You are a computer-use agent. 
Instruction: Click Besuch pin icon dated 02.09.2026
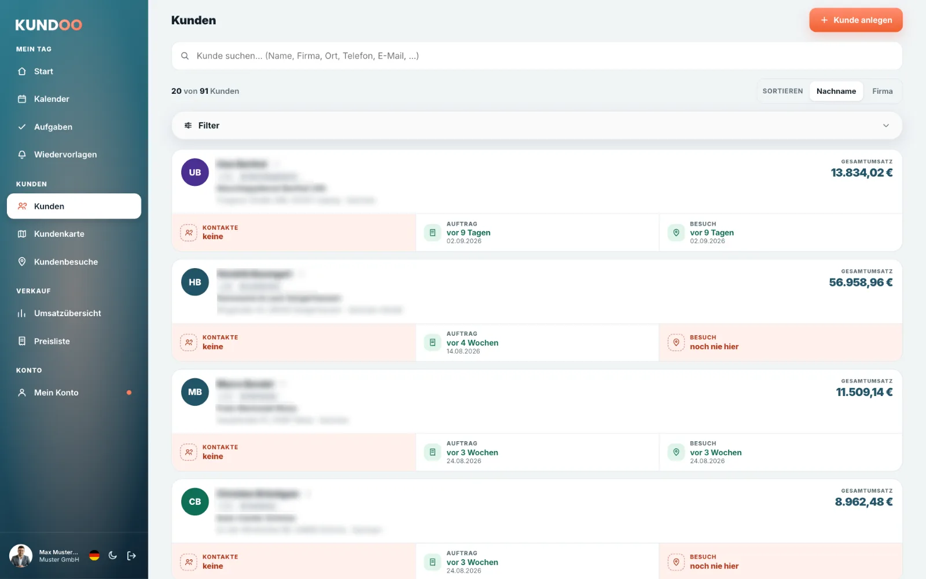click(x=676, y=233)
